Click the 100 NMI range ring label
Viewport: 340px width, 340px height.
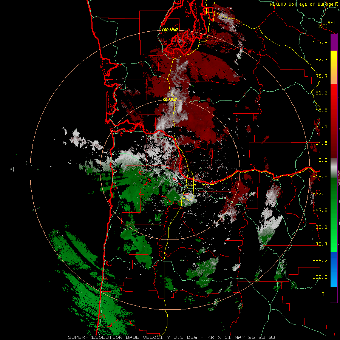(x=170, y=30)
